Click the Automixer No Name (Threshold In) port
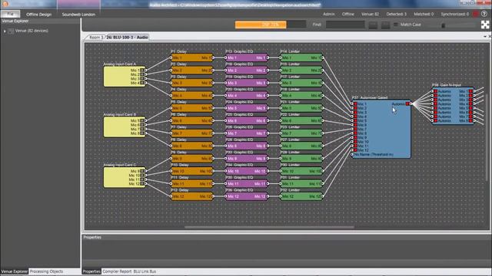The image size is (492, 276). tap(352, 154)
